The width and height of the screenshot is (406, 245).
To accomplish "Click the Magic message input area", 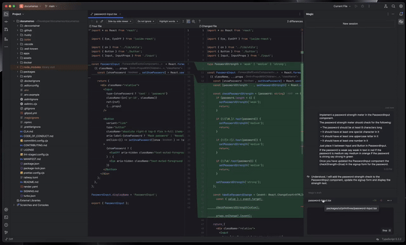I will [350, 221].
